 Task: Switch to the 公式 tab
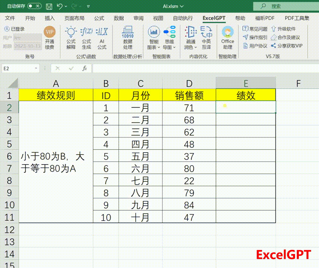tap(99, 18)
